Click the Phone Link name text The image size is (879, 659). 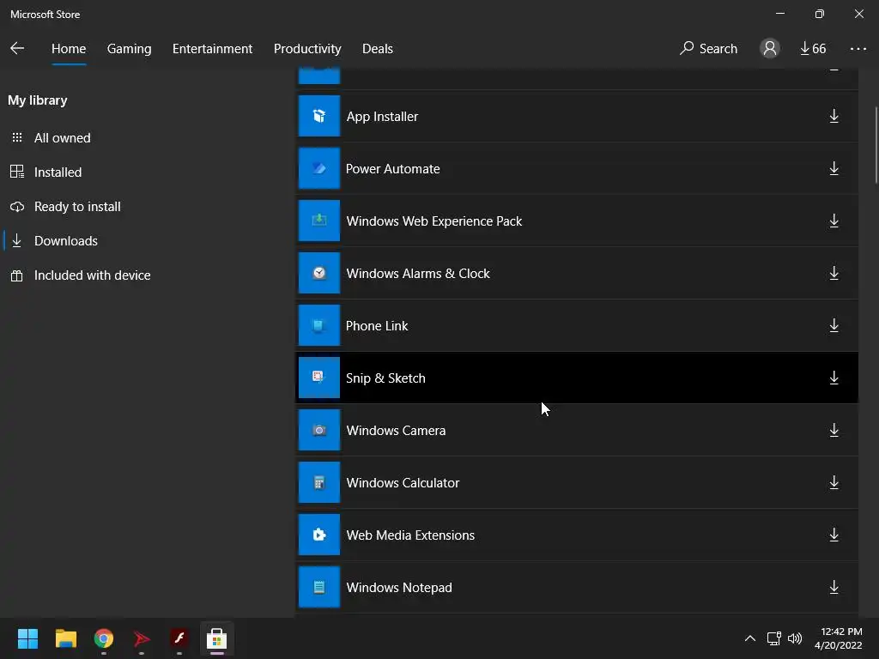point(377,325)
